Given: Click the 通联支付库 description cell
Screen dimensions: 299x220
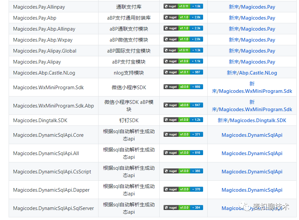Looking at the screenshot, I should 129,7.
